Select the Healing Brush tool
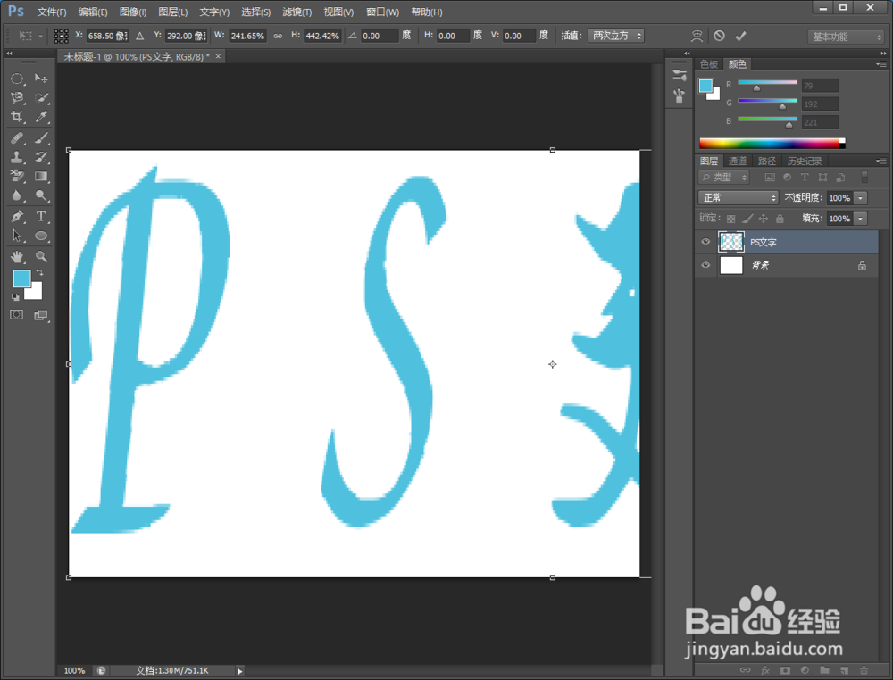 tap(17, 137)
